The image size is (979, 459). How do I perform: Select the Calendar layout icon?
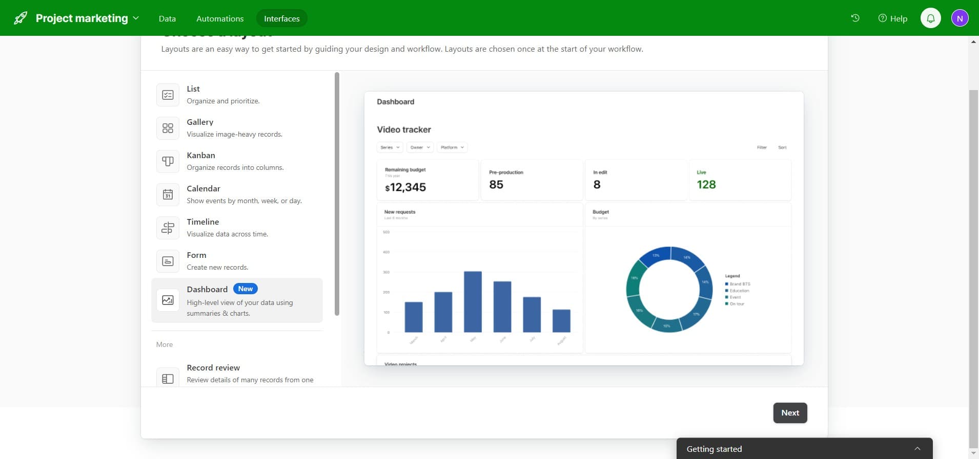coord(168,195)
